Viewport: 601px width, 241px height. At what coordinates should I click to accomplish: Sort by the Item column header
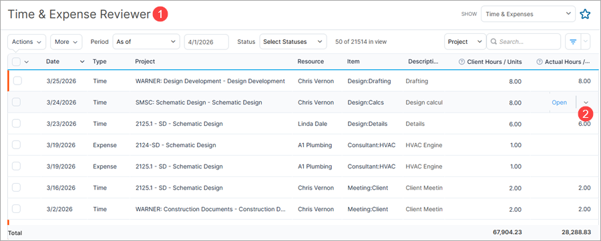(353, 61)
